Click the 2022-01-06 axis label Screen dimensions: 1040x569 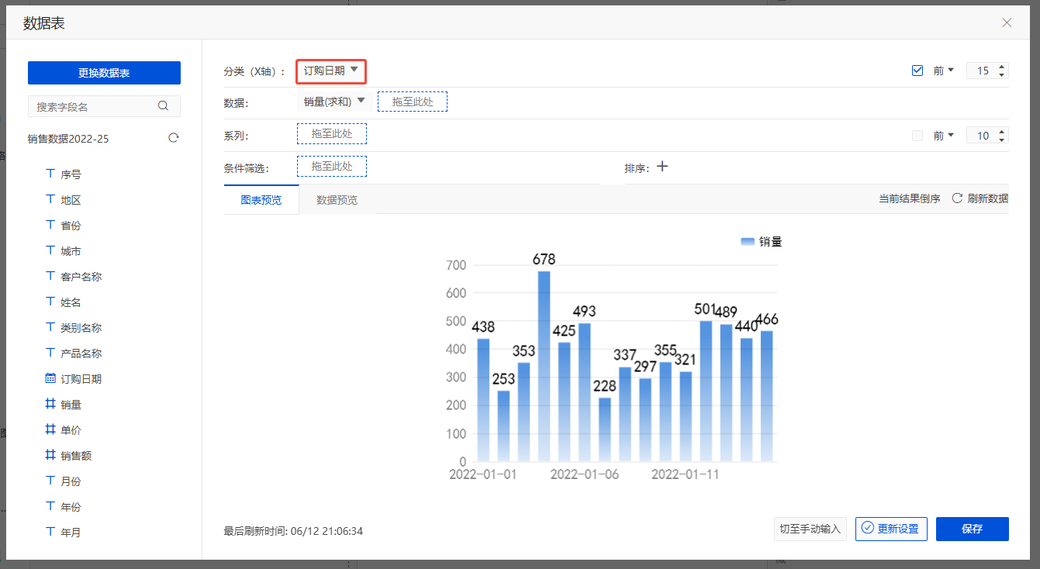(x=585, y=474)
